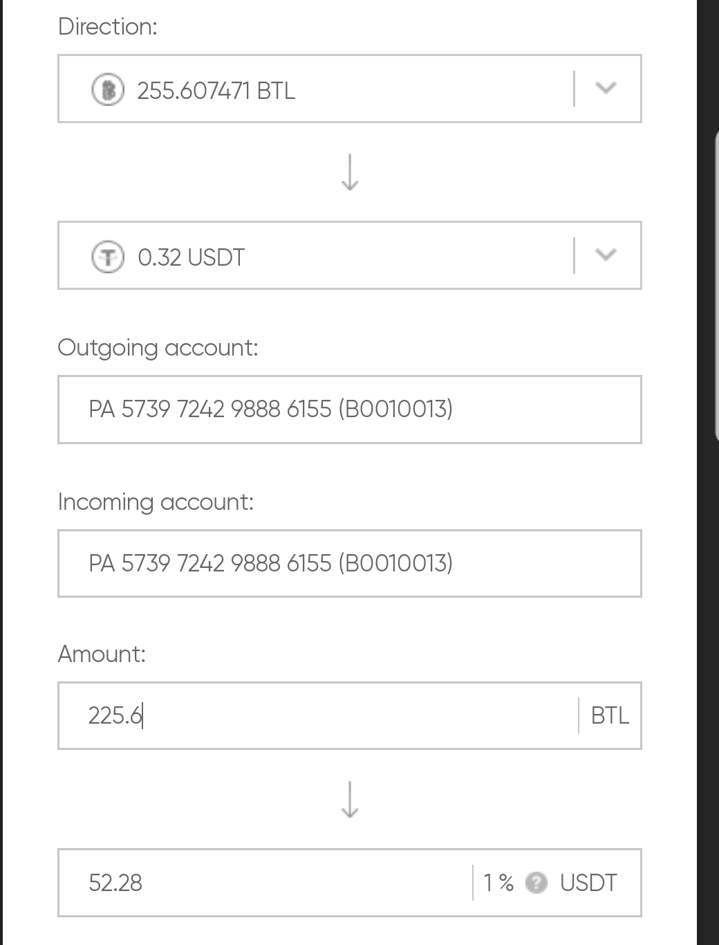719x945 pixels.
Task: Open the source currency BTL selector
Action: (x=311, y=89)
